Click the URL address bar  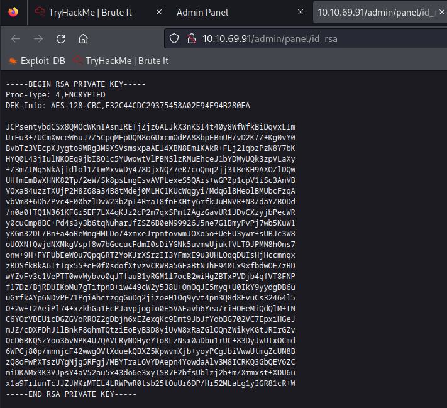pyautogui.click(x=314, y=39)
